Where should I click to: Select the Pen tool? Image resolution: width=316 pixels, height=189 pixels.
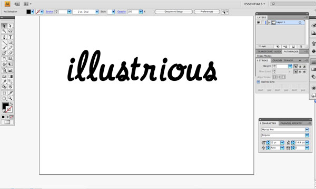4,37
